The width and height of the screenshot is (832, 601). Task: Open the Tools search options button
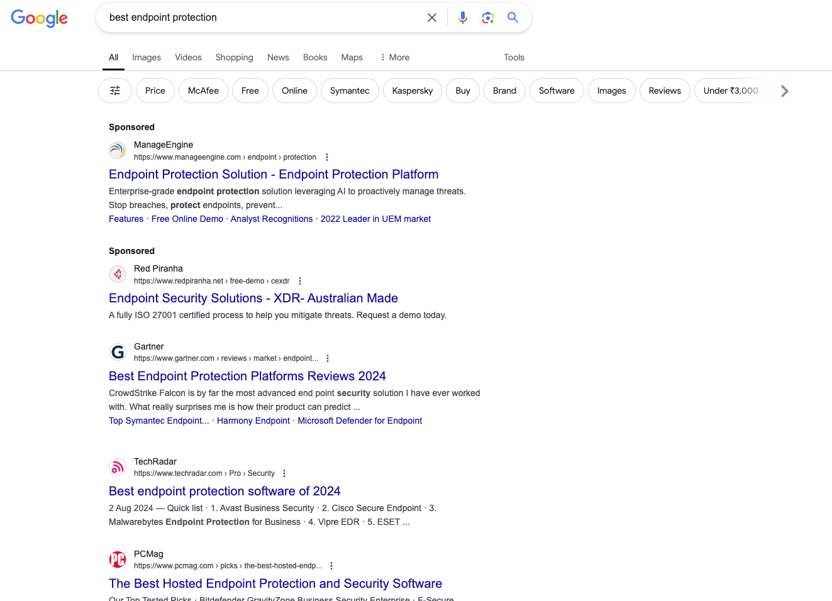(x=514, y=57)
